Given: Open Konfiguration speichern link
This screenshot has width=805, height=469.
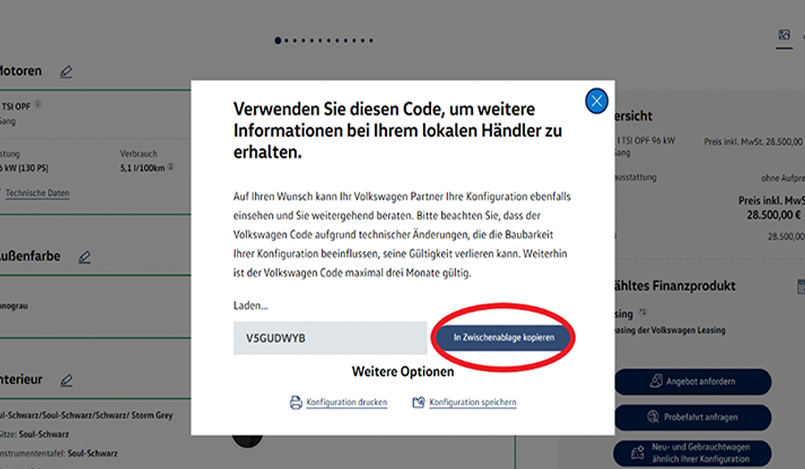Looking at the screenshot, I should pyautogui.click(x=473, y=402).
